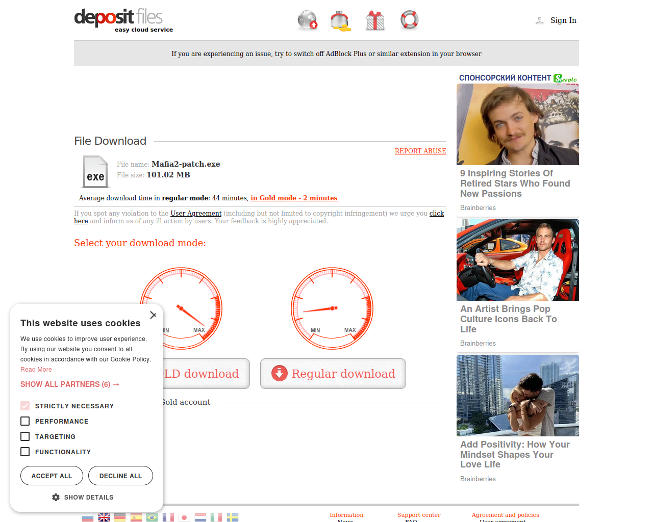653x522 pixels.
Task: Switch language with the Spanish flag
Action: click(136, 517)
